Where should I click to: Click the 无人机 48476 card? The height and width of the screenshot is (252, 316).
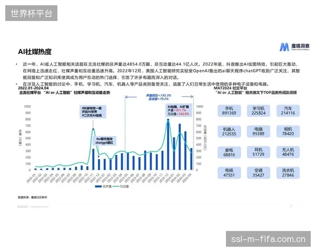288,152
